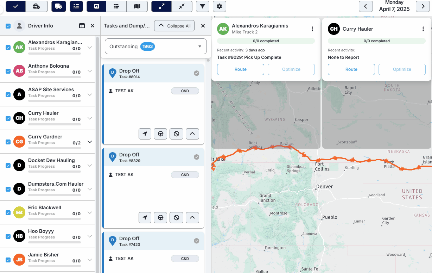Select the checkmark view toggle in toolbar
The image size is (432, 273).
tap(16, 6)
